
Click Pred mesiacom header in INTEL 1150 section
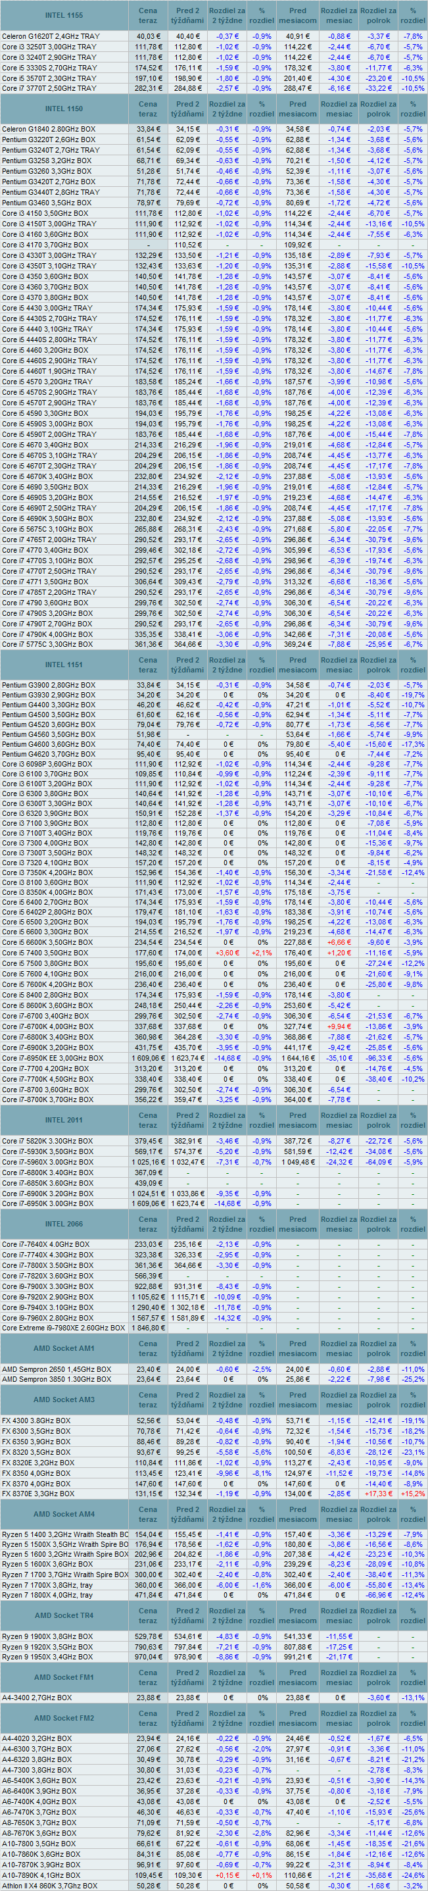[x=298, y=109]
